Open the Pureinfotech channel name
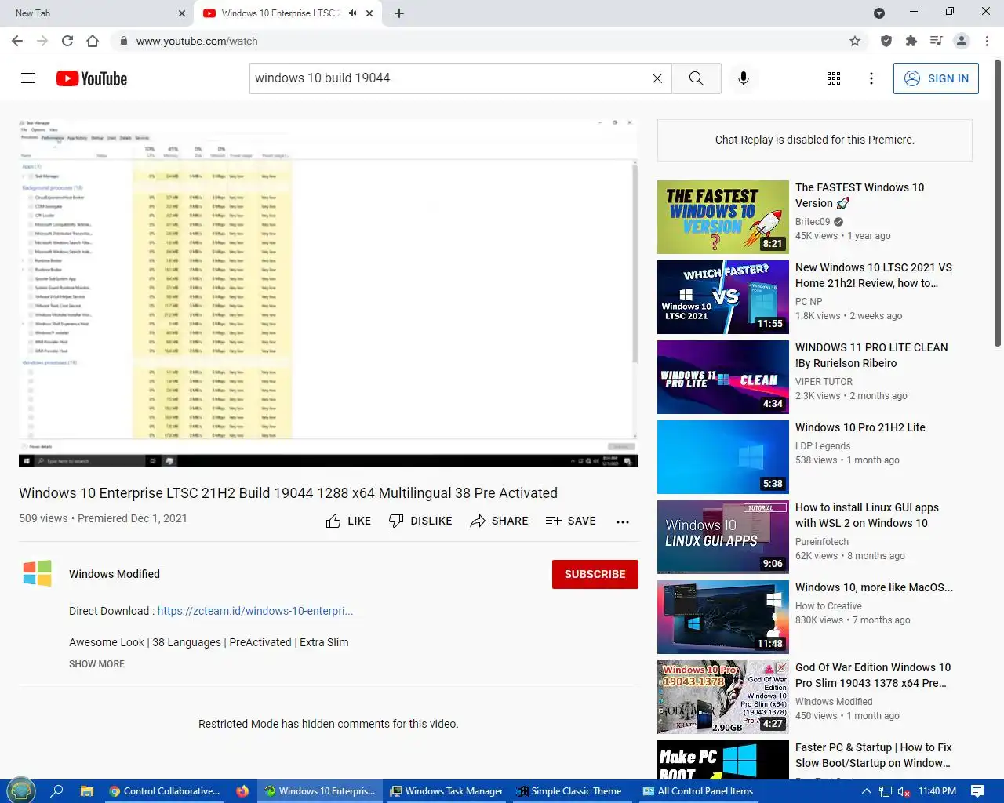1004x803 pixels. pyautogui.click(x=822, y=542)
